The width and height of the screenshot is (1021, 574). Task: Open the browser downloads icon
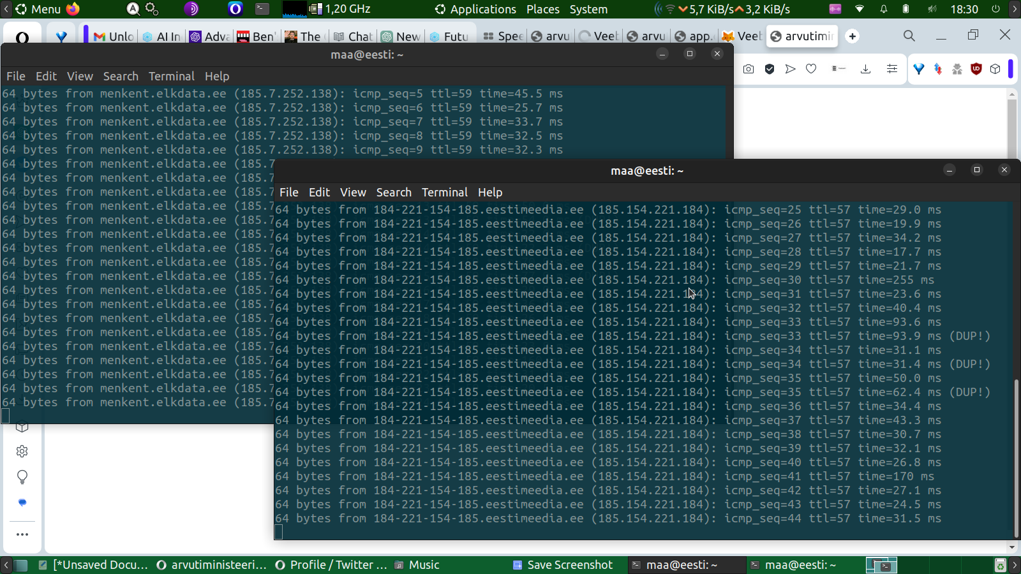tap(865, 69)
